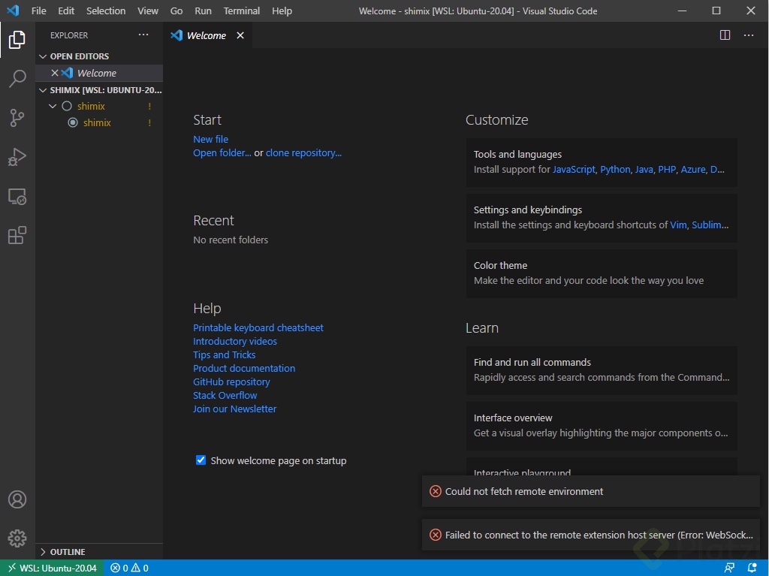The height and width of the screenshot is (576, 769).
Task: Click the 'Open folder...' link
Action: (222, 153)
